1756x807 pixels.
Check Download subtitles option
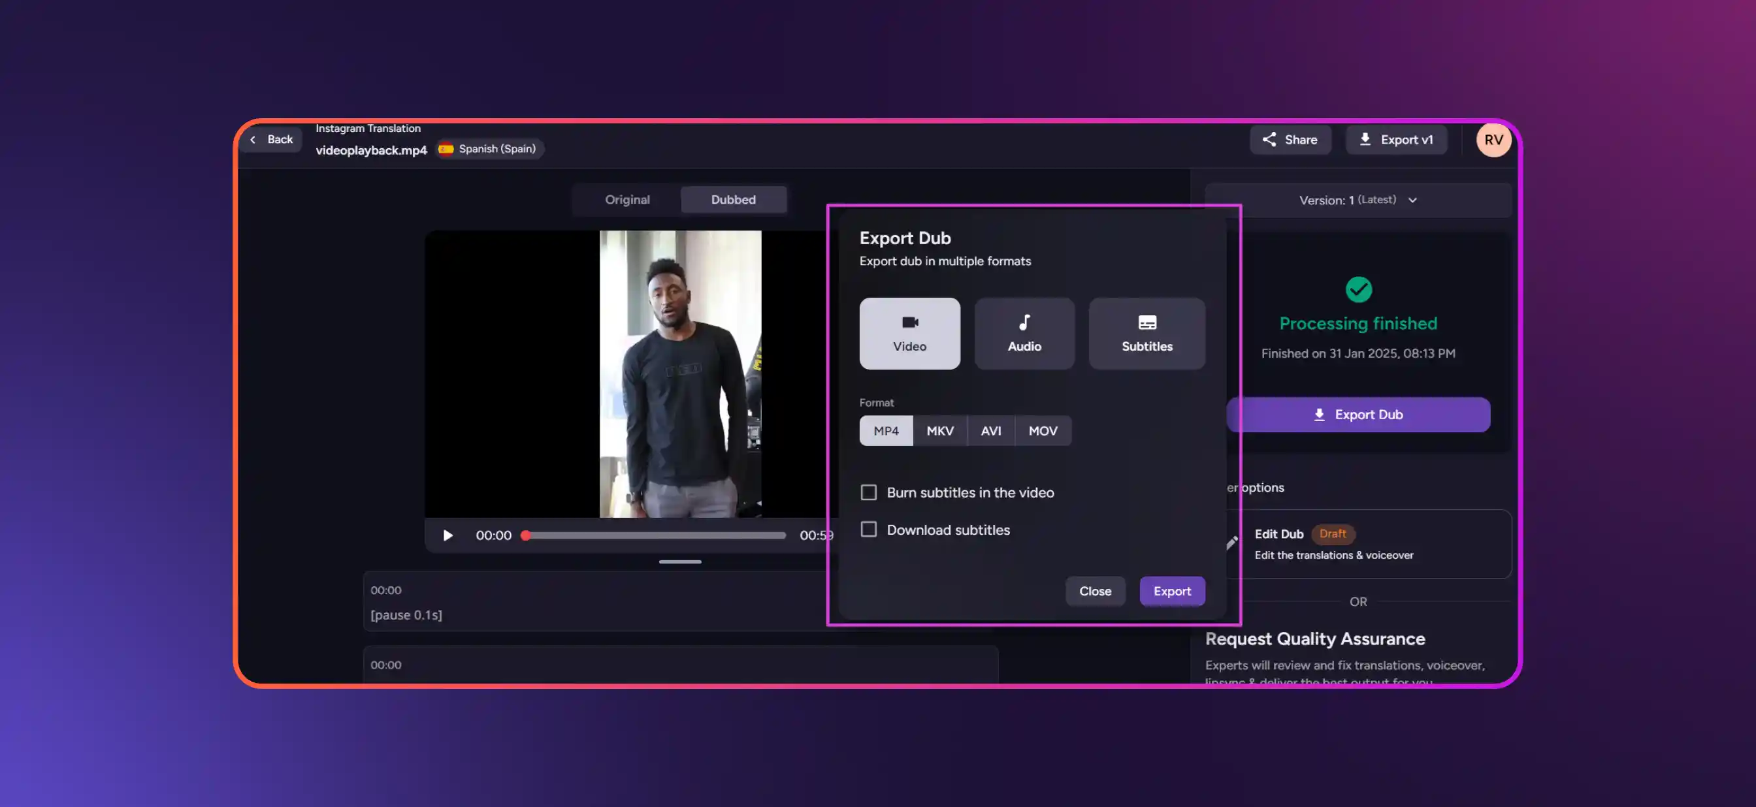click(x=868, y=530)
